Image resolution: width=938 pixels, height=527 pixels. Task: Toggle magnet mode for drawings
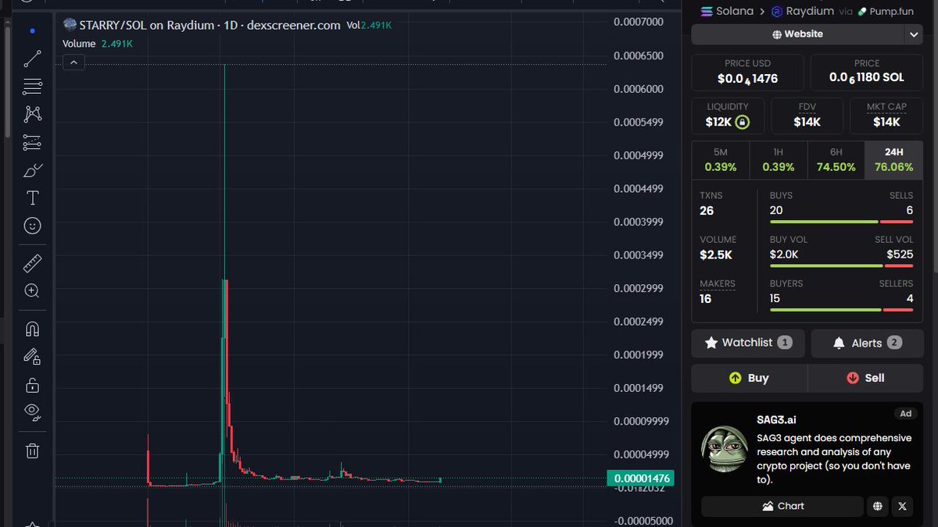[x=32, y=329]
